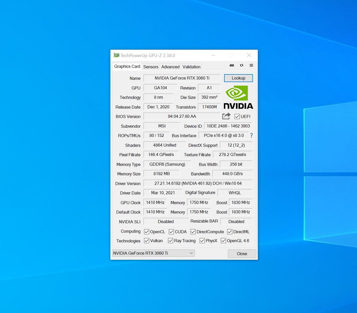The width and height of the screenshot is (357, 313).
Task: Open the GPU selection dropdown
Action: [154, 253]
